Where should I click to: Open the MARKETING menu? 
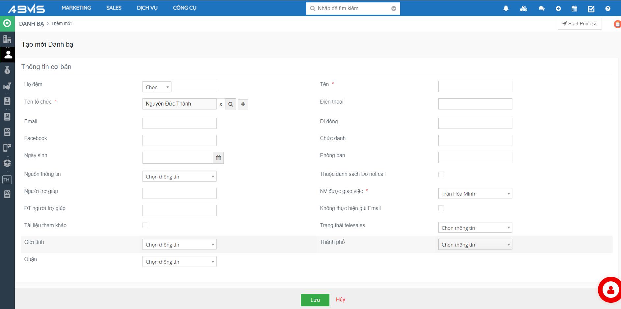click(x=76, y=8)
